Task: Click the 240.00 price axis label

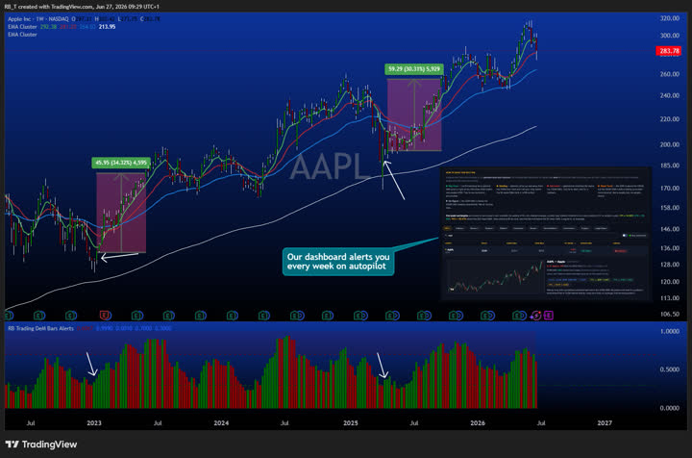Action: [x=670, y=95]
